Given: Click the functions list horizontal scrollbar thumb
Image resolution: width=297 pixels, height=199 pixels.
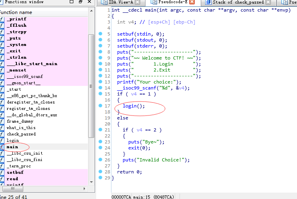Looking at the screenshot, I should pos(13,189).
